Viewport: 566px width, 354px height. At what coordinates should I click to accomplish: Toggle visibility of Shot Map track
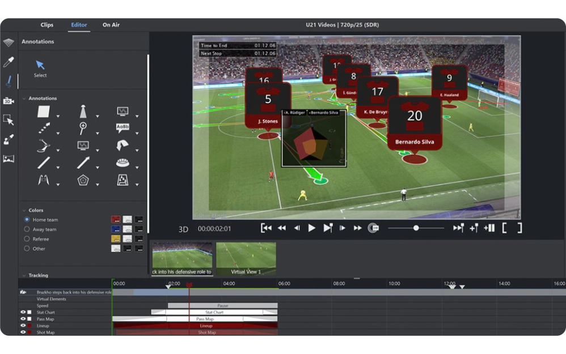coord(23,332)
